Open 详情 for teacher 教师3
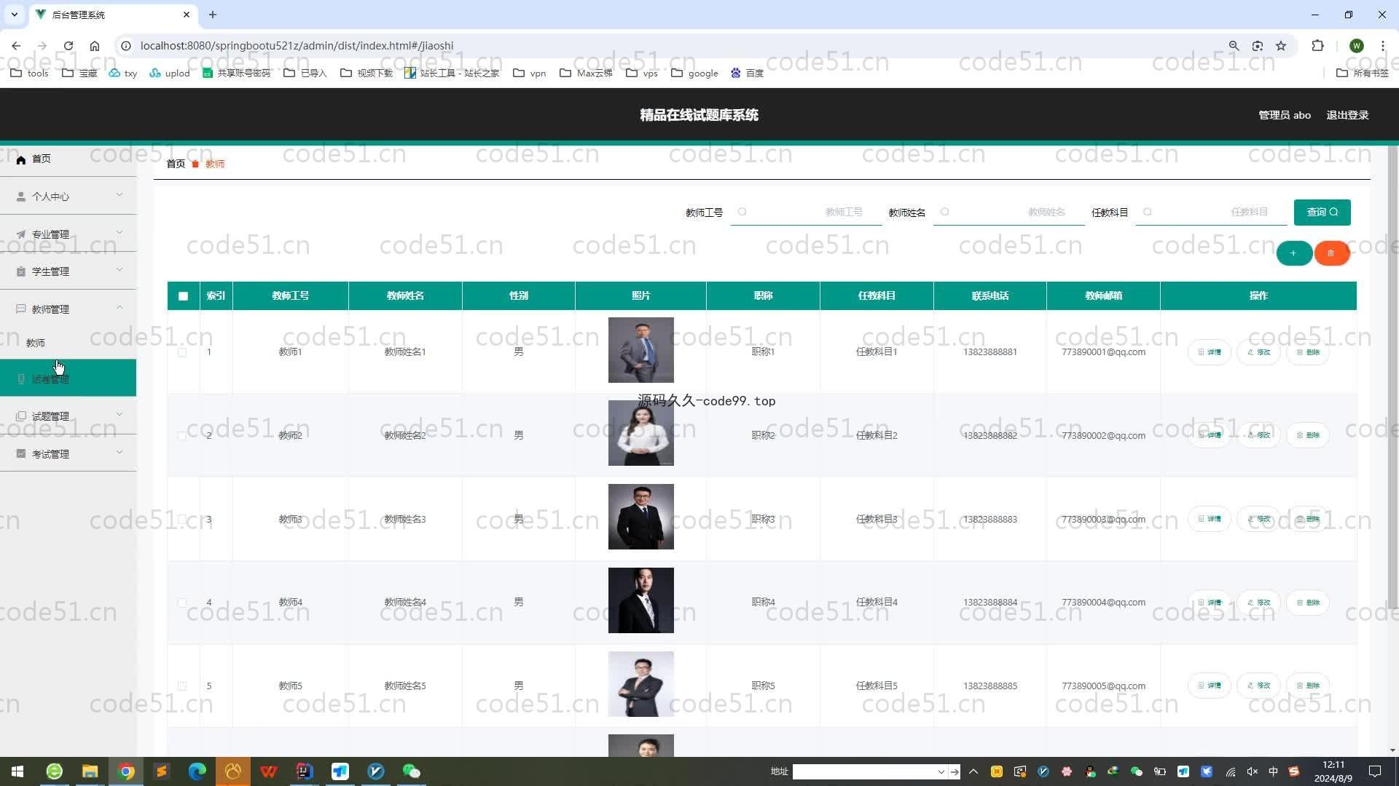This screenshot has height=786, width=1399. pos(1210,519)
